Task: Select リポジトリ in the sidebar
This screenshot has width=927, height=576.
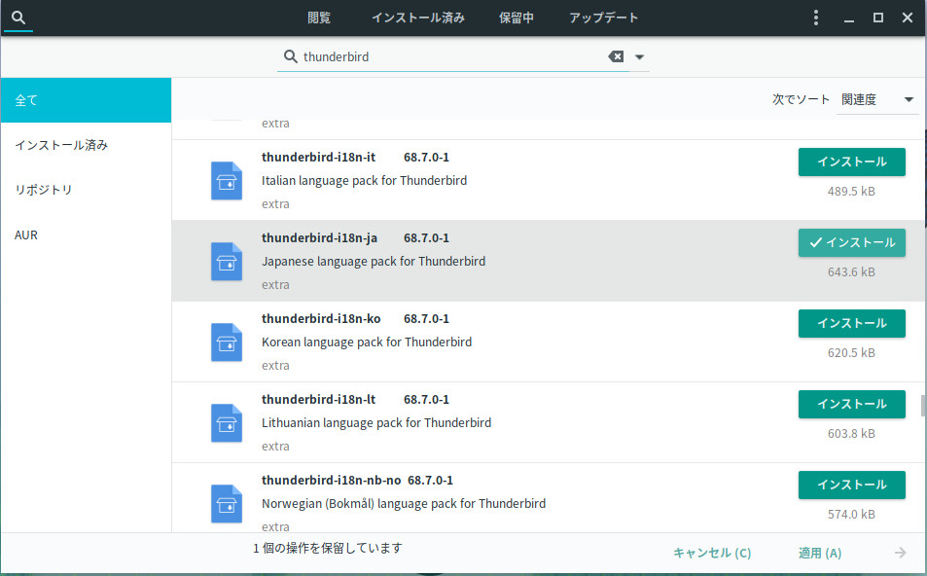Action: click(87, 190)
